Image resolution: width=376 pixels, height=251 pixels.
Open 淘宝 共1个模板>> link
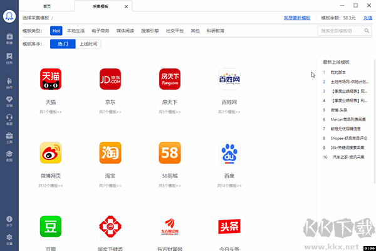pos(110,186)
